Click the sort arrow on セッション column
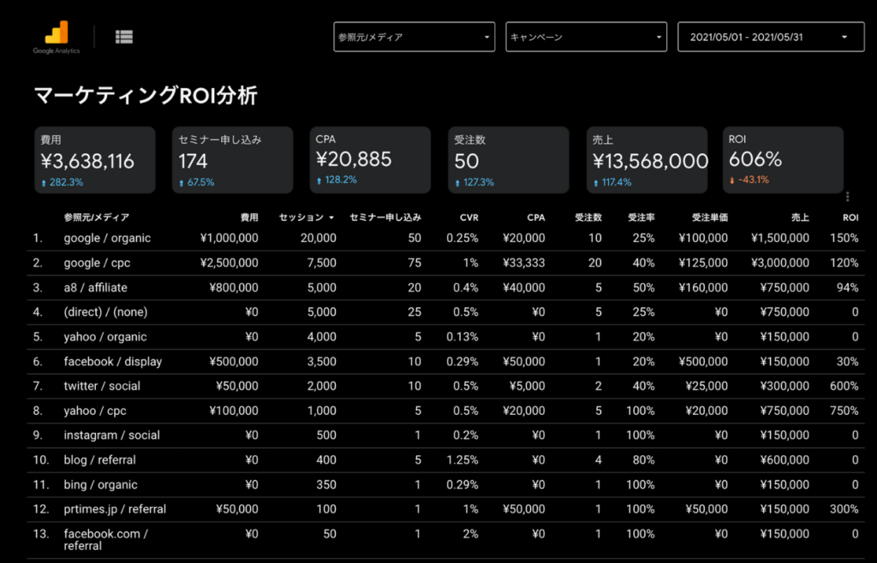Viewport: 877px width, 563px height. pyautogui.click(x=331, y=218)
